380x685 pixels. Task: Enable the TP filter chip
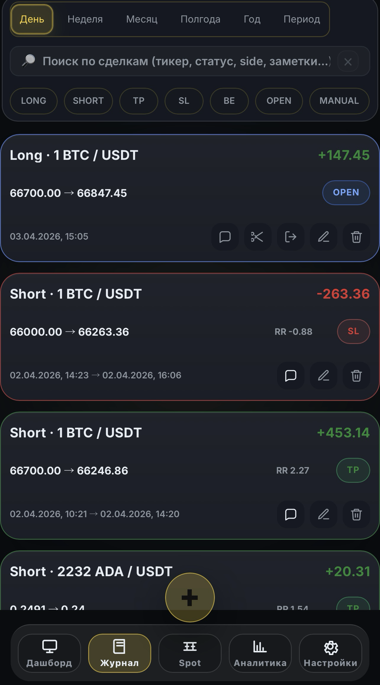coord(139,101)
